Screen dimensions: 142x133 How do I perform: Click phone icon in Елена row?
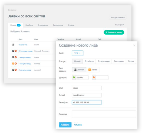coord(13,57)
